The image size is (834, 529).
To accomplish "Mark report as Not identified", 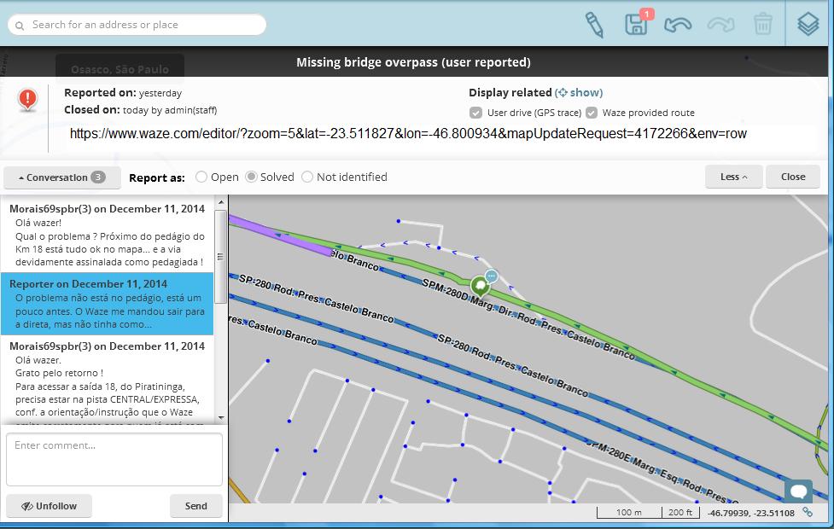I will tap(307, 177).
